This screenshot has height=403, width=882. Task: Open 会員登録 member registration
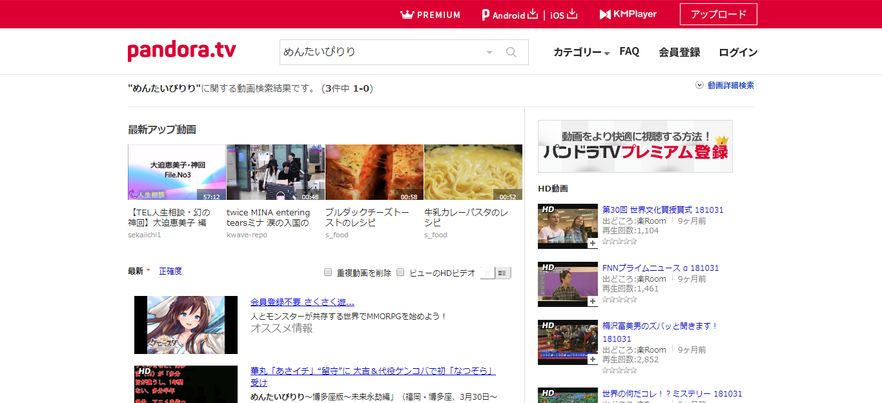(x=679, y=52)
